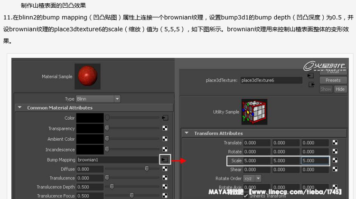Click the Transparency checker map icon

click(165, 128)
